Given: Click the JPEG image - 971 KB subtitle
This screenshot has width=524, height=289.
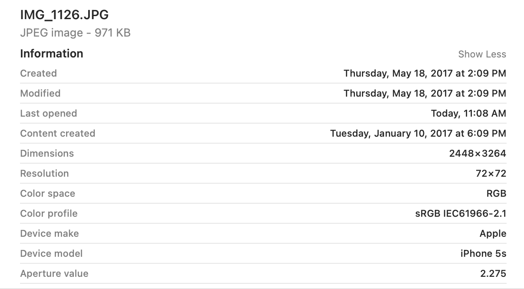Looking at the screenshot, I should [x=75, y=33].
